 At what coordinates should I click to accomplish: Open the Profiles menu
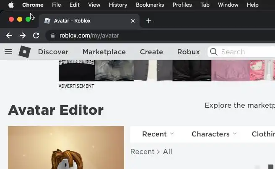pos(182,5)
